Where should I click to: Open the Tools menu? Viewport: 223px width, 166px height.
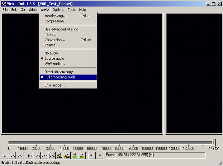tap(72, 10)
